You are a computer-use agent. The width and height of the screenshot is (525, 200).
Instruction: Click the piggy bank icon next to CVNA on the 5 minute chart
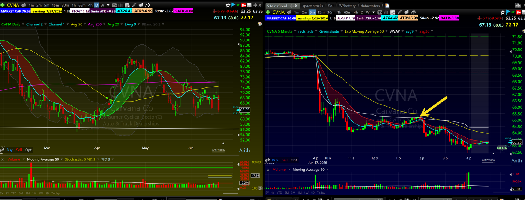[289, 12]
